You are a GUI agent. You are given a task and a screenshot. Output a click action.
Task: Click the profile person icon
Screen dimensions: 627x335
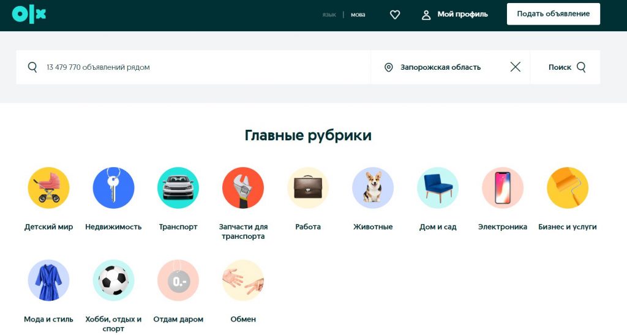[426, 15]
